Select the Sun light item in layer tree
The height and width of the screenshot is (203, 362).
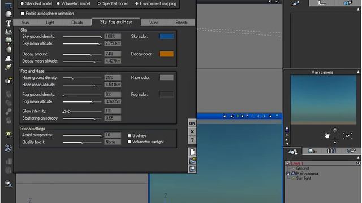[304, 178]
